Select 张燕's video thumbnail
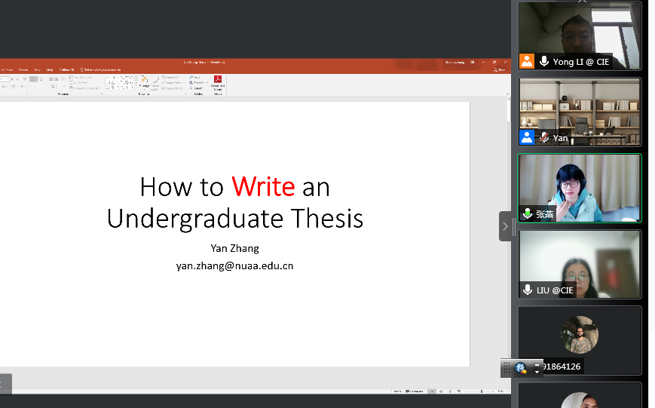The width and height of the screenshot is (655, 408). (579, 188)
